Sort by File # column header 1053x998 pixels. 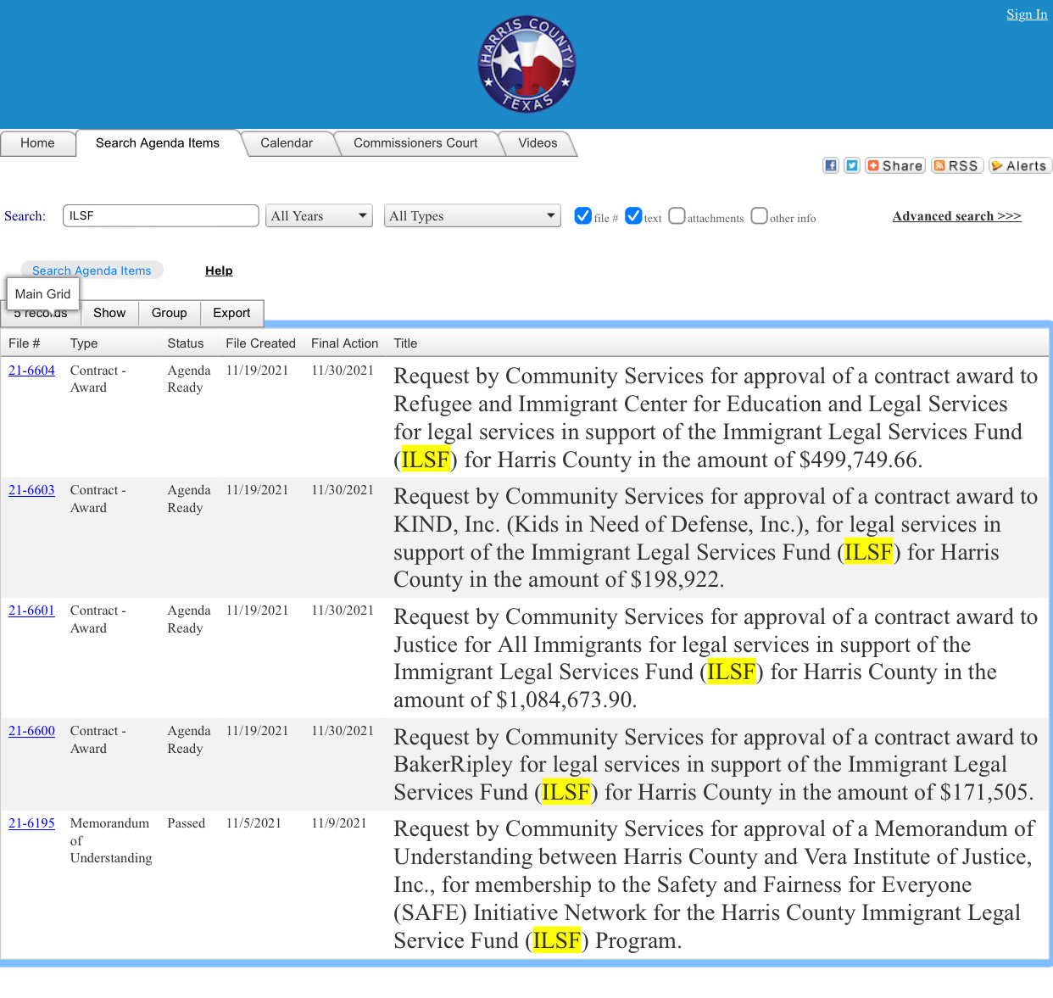pos(24,343)
